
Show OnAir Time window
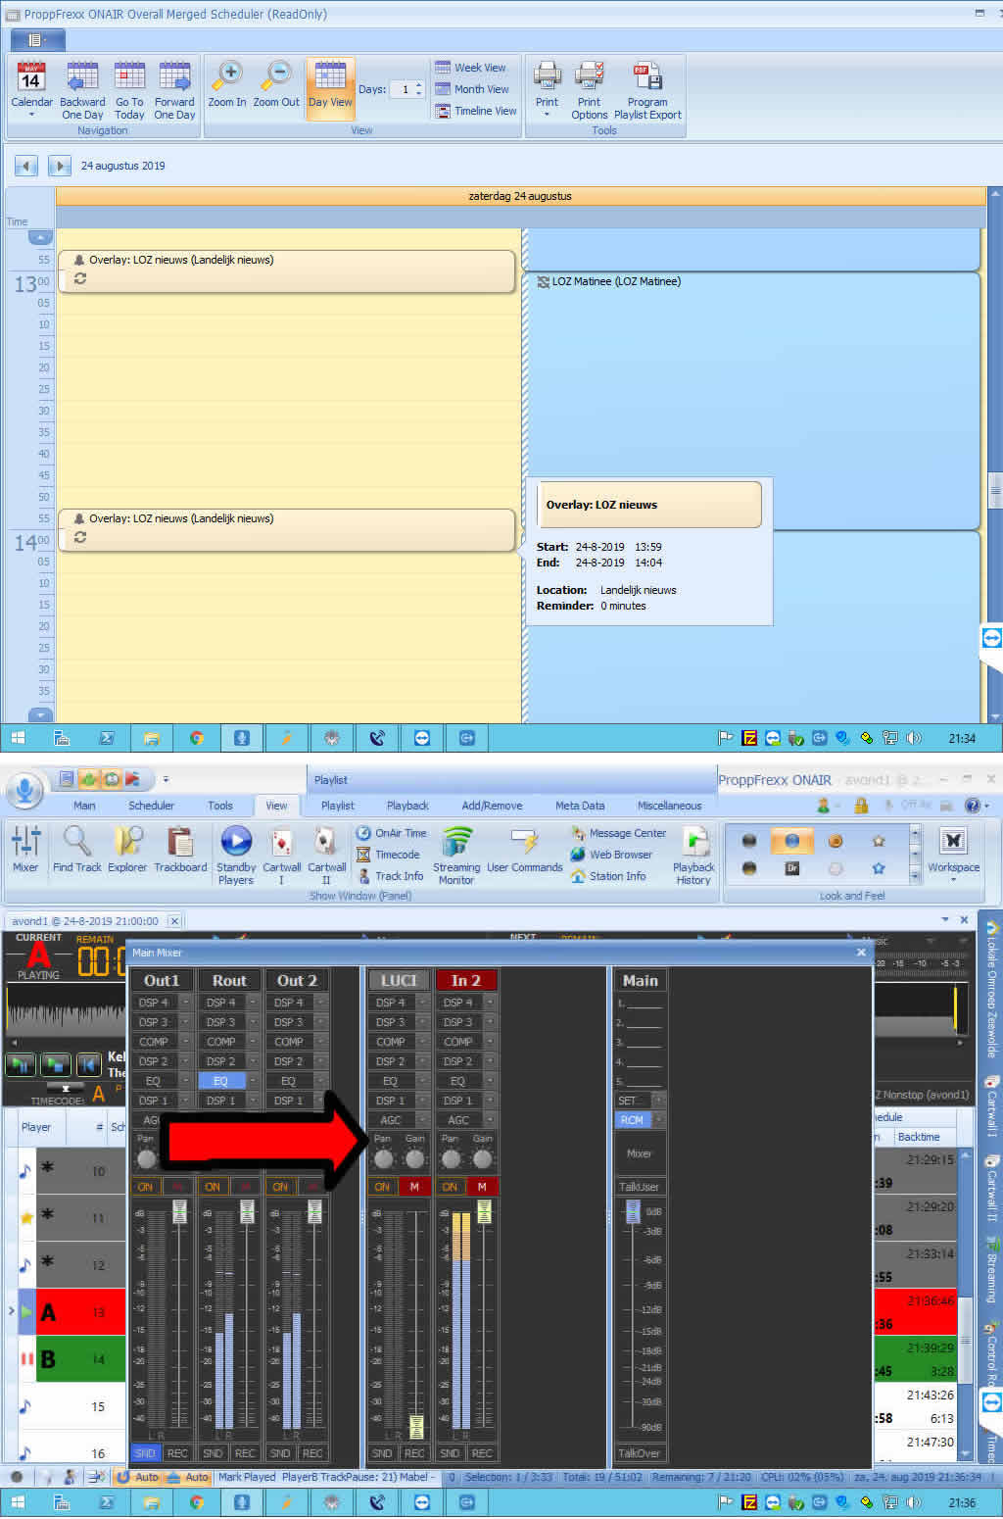pos(391,833)
